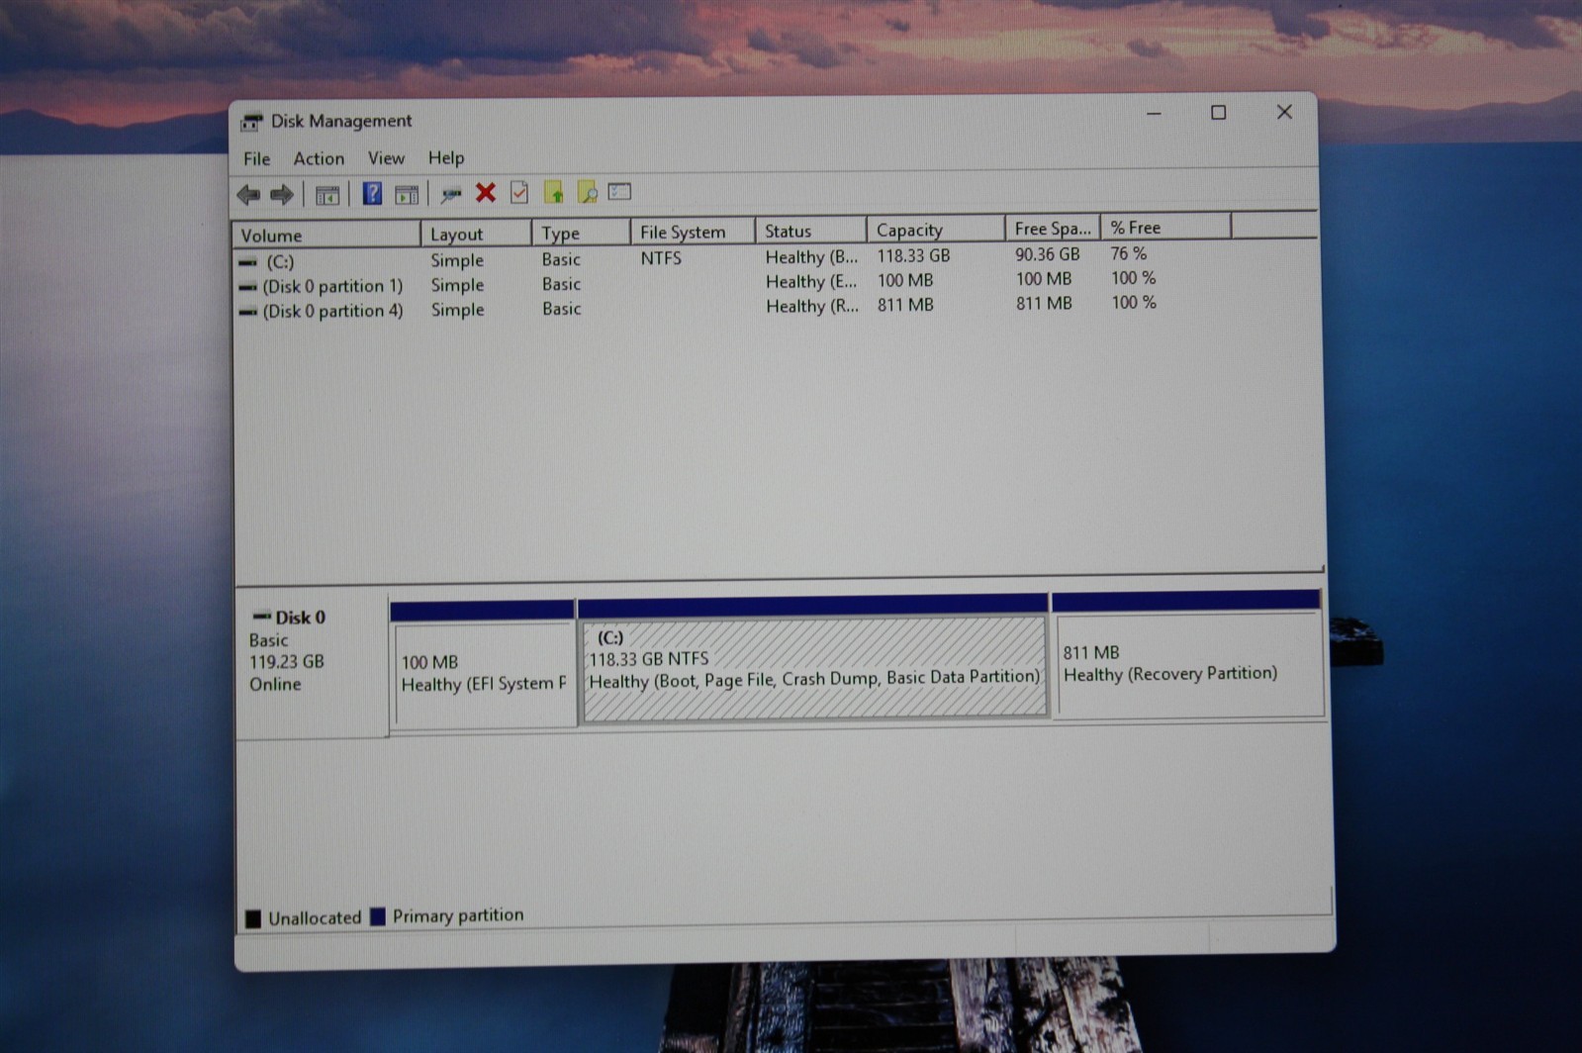
Task: Sort by the Layout column header
Action: pyautogui.click(x=476, y=234)
